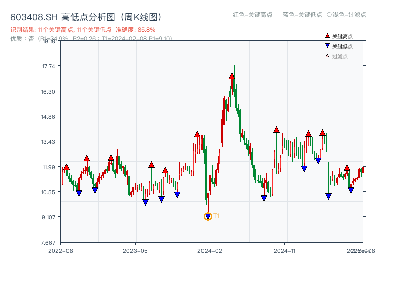Select first red high marker after 2024-11
Viewport: 403px width, 302px height.
pos(308,134)
